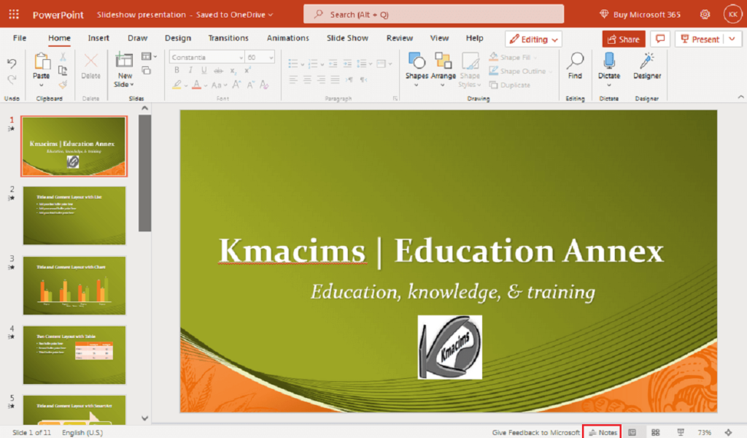Viewport: 747px width, 438px height.
Task: Toggle Subscript formatting
Action: click(233, 71)
